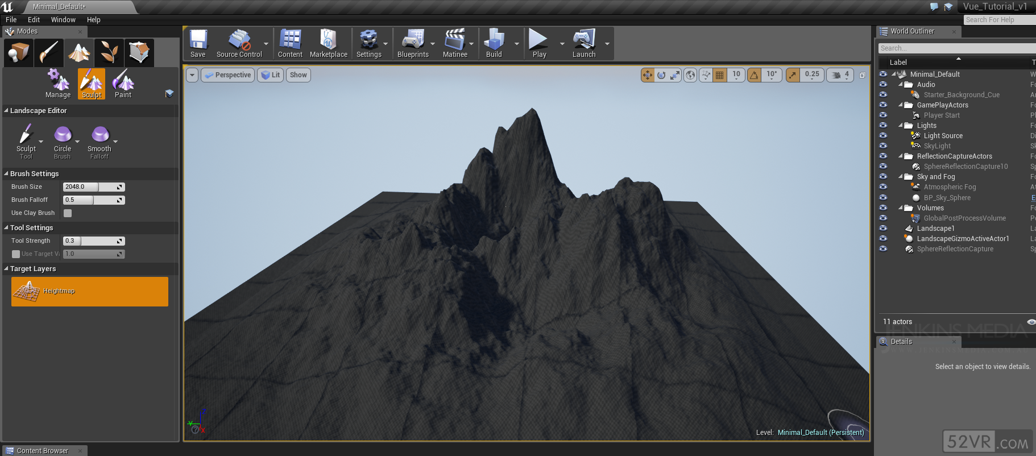Collapse Tool Settings section
The height and width of the screenshot is (456, 1036).
click(x=6, y=227)
